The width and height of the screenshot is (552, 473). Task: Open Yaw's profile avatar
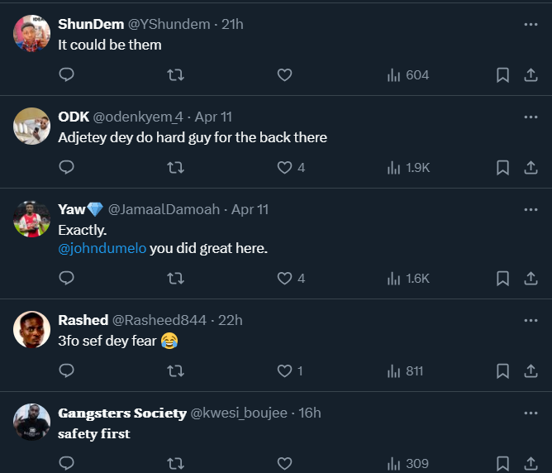pos(32,220)
